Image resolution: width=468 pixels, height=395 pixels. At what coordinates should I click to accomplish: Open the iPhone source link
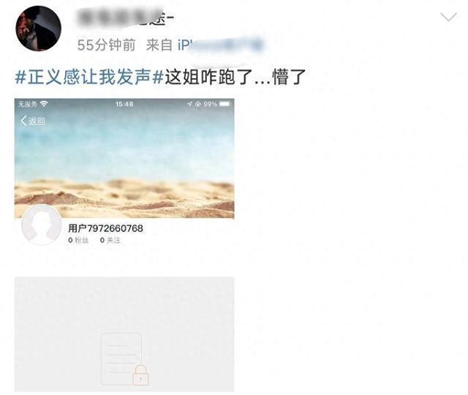(x=220, y=45)
